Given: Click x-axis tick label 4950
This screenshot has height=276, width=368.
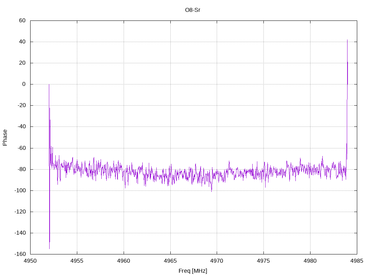Looking at the screenshot, I should coord(30,261).
